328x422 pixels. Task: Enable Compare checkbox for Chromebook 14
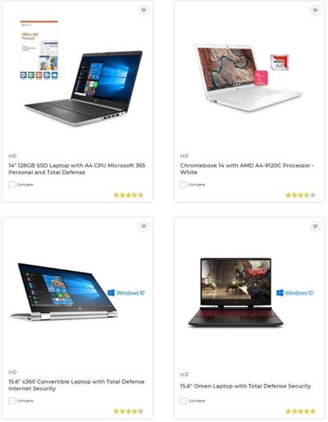tap(184, 185)
